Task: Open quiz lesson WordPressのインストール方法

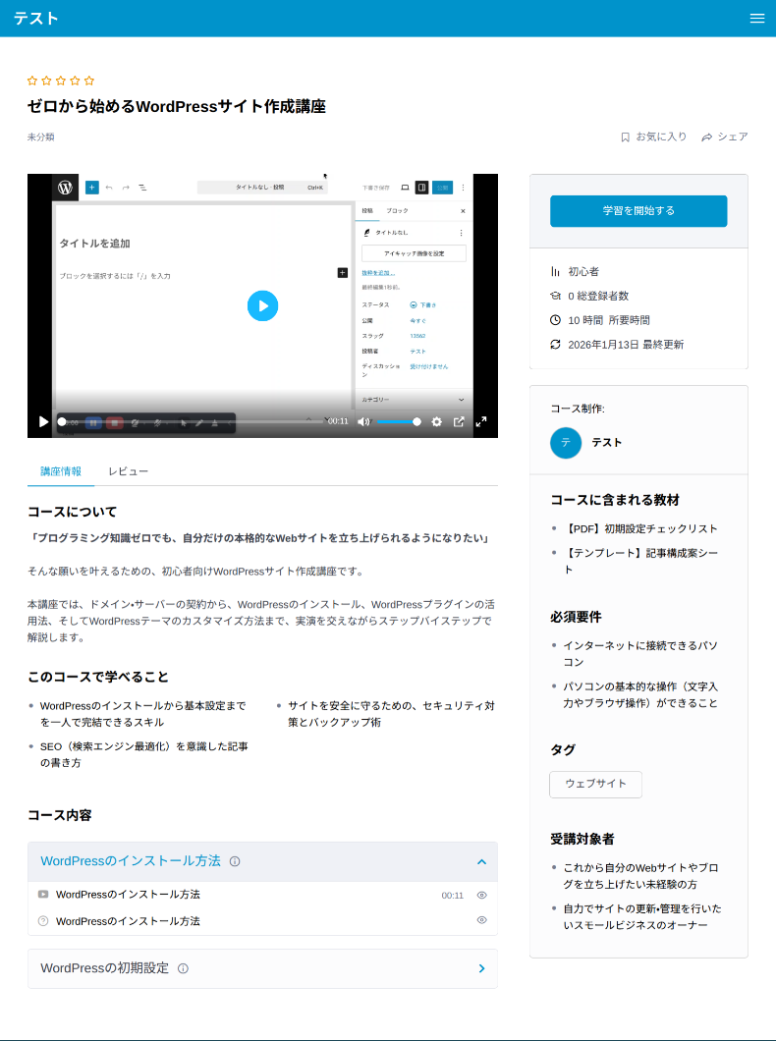Action: coord(128,921)
